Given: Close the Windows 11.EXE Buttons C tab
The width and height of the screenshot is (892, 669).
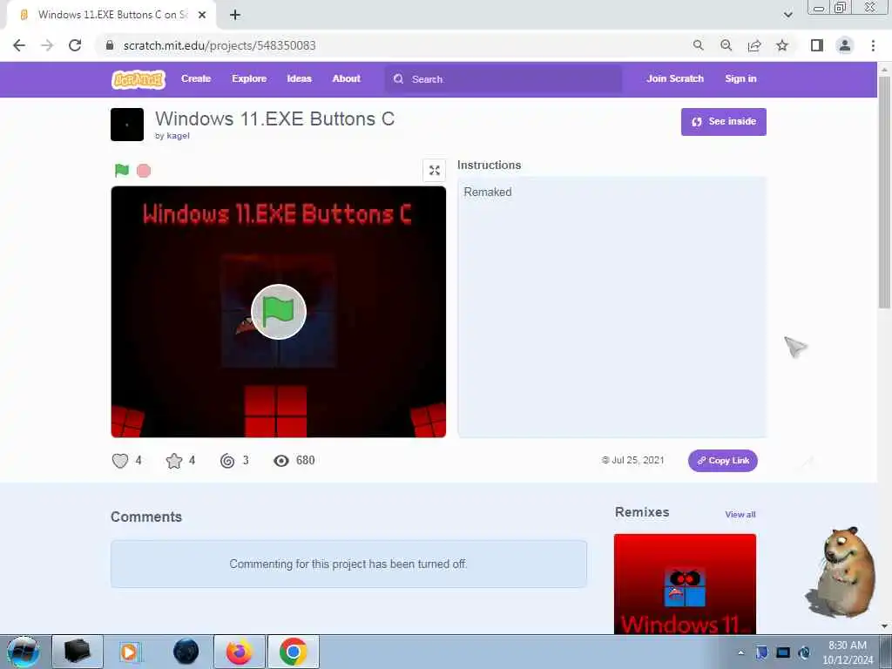Looking at the screenshot, I should (202, 15).
